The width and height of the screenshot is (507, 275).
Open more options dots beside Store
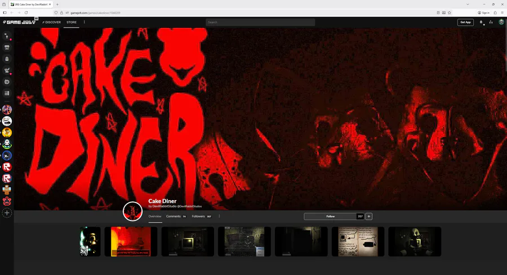point(84,22)
